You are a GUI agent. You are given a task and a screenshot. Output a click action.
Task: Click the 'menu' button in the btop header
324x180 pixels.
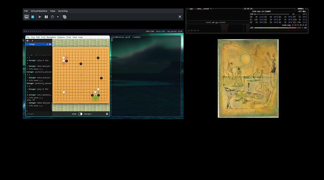199,9
